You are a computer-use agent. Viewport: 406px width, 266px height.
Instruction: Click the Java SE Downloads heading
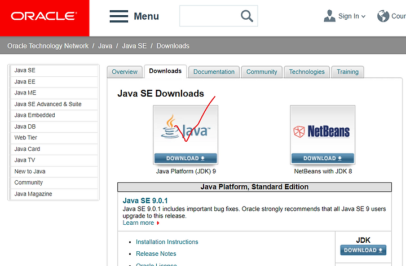coord(161,93)
